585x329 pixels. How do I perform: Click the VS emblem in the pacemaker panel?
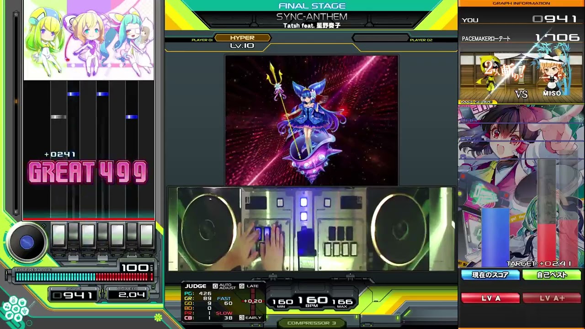[521, 94]
